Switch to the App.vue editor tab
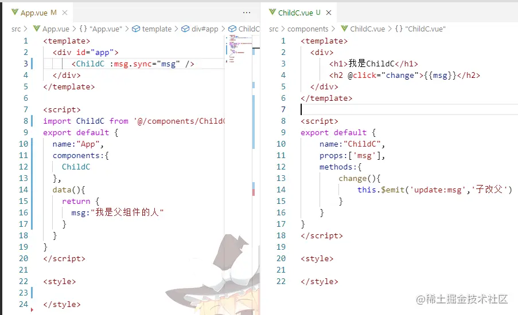518x315 pixels. tap(38, 13)
